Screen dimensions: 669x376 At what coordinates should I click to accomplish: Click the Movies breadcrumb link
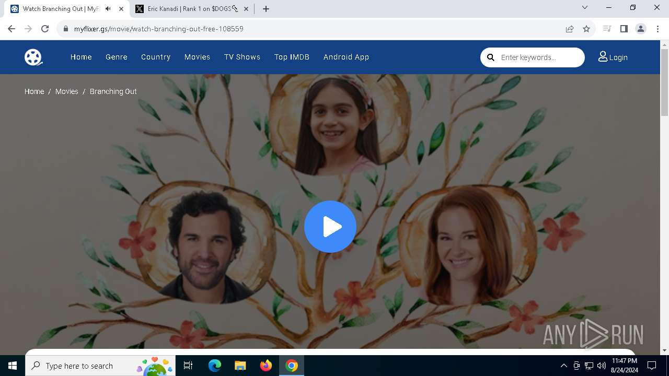click(x=66, y=91)
